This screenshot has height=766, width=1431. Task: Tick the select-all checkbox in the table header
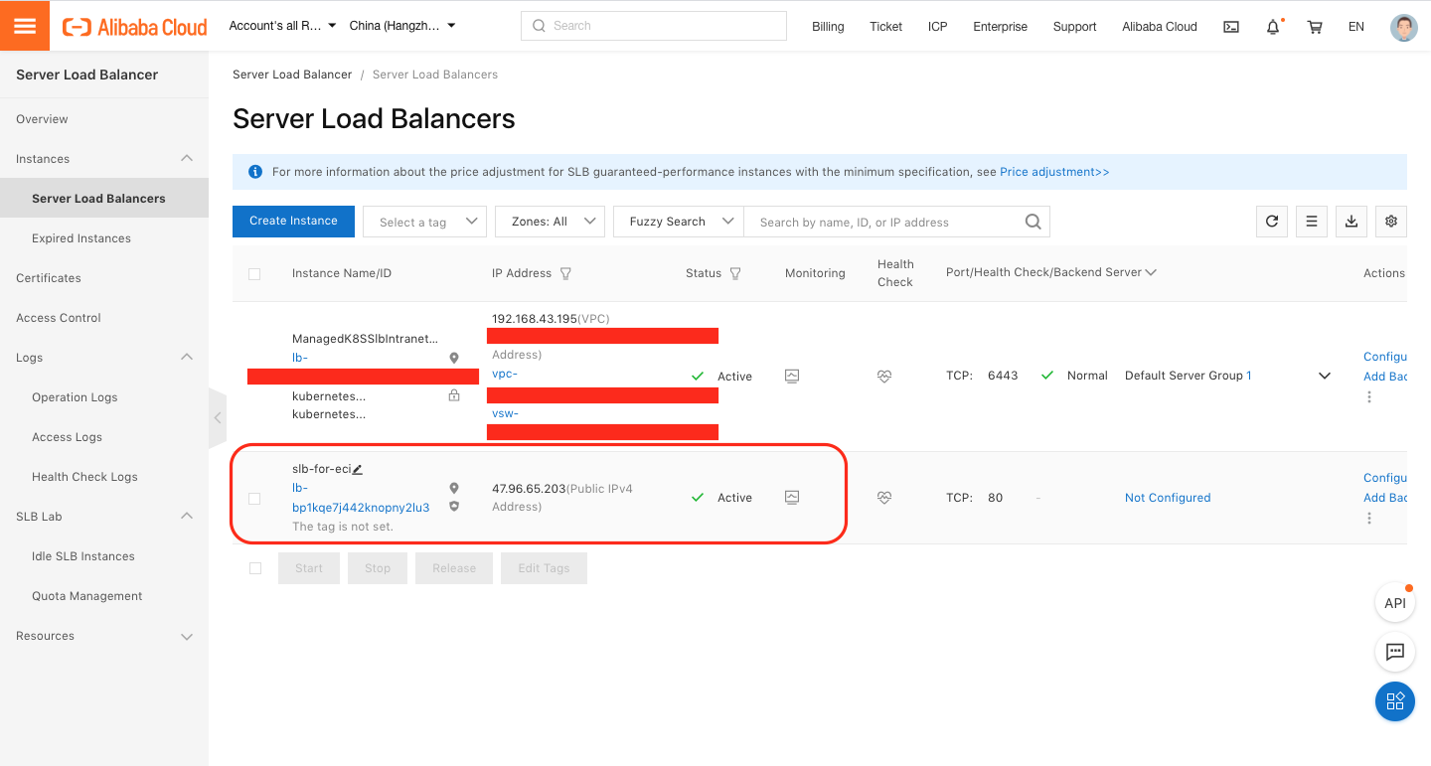[254, 274]
